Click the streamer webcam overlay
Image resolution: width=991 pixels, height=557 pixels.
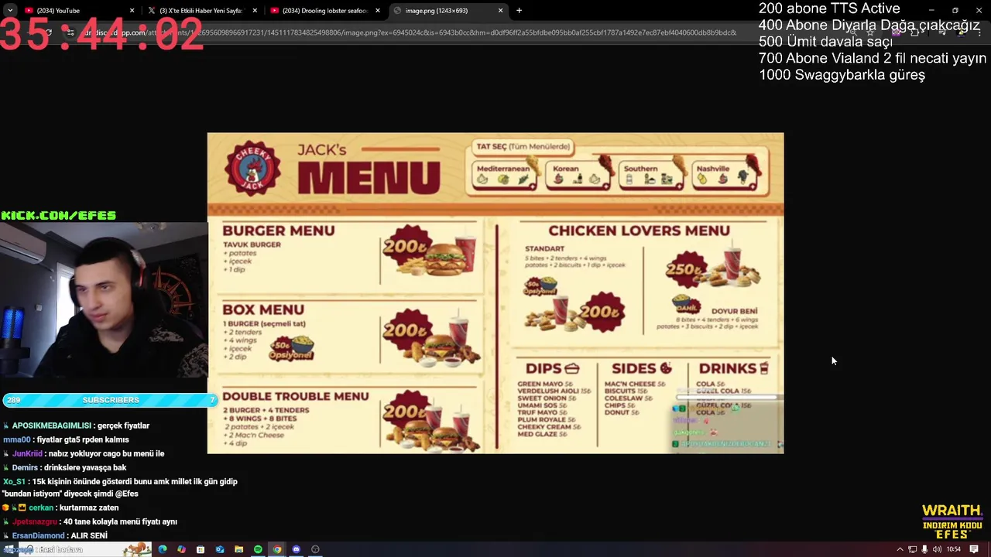pos(104,300)
